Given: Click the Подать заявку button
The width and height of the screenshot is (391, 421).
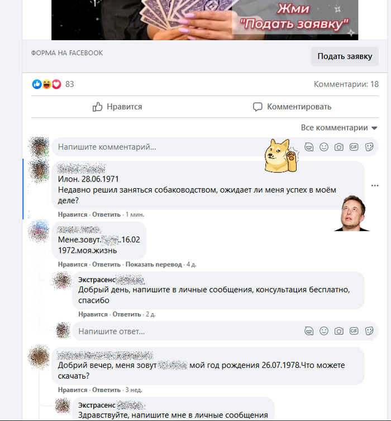Looking at the screenshot, I should click(345, 56).
